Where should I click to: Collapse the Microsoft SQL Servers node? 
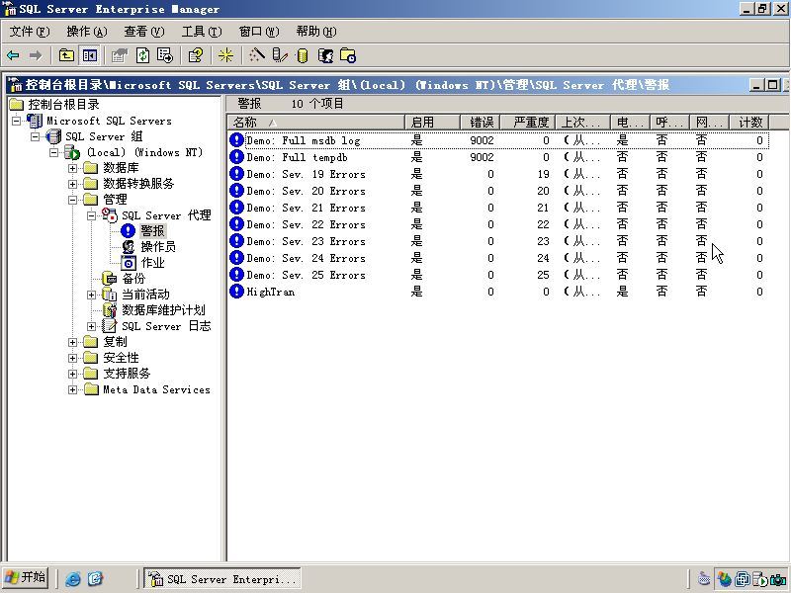(17, 121)
